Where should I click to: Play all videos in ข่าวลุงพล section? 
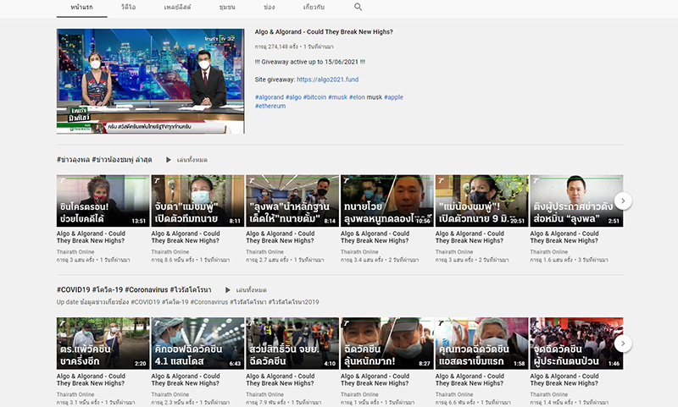tap(186, 159)
